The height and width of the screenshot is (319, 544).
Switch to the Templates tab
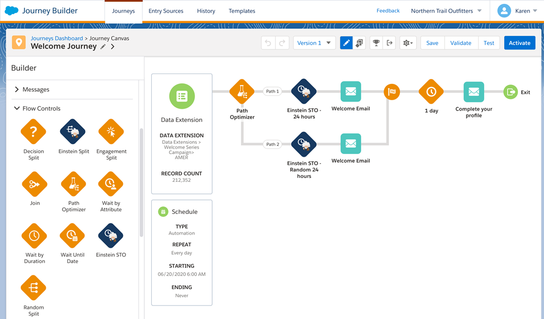[x=242, y=11]
